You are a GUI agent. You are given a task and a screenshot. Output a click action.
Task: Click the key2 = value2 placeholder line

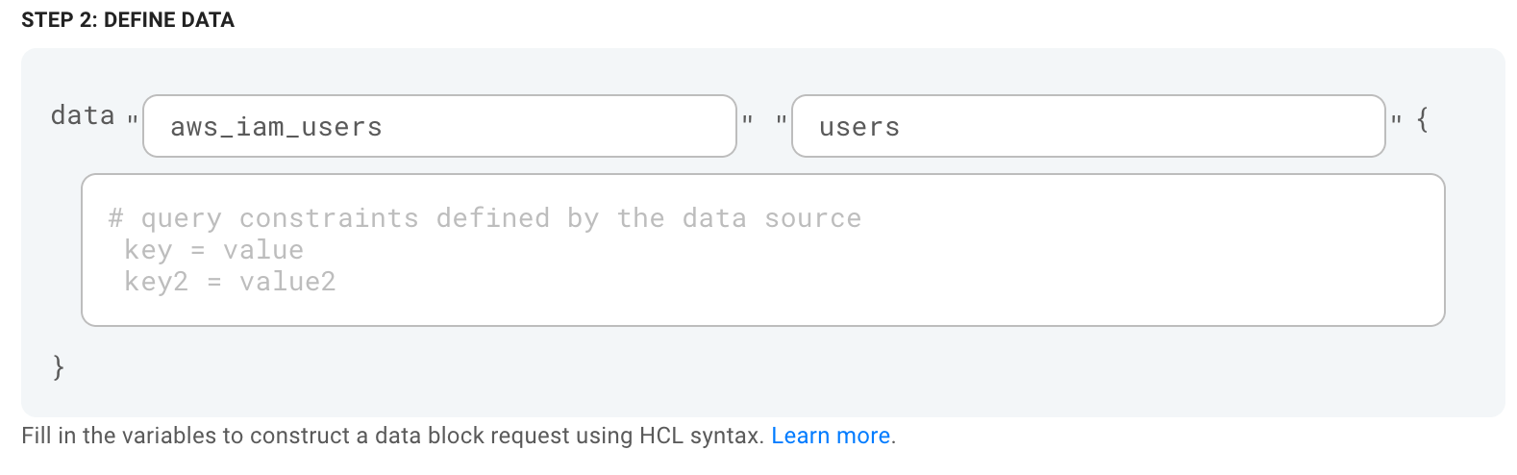point(230,282)
